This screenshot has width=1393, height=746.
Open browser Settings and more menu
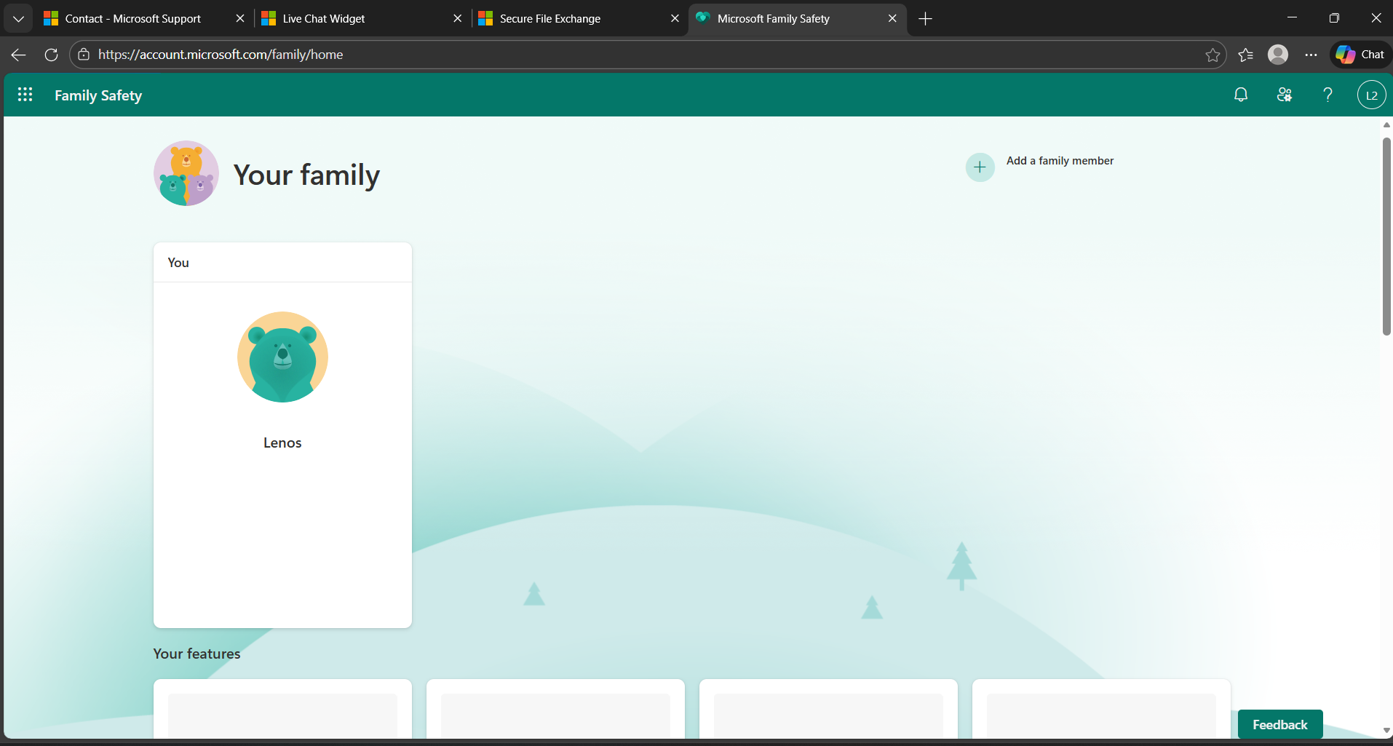pyautogui.click(x=1311, y=54)
